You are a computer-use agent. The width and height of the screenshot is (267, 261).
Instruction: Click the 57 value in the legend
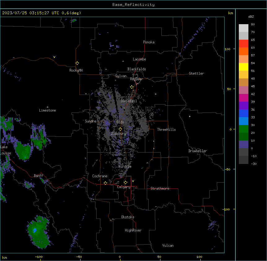(253, 55)
